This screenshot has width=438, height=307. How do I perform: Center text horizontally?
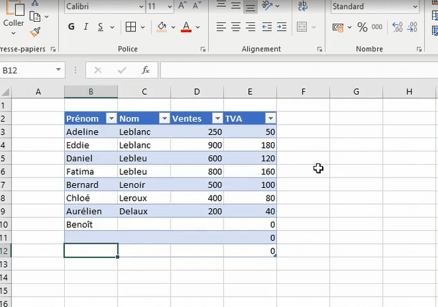point(236,27)
